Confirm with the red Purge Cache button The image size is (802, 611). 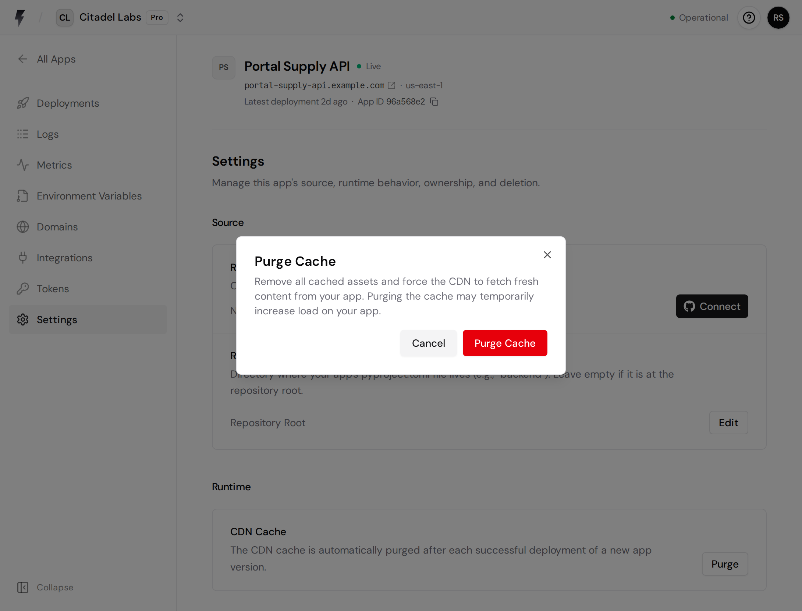[505, 343]
